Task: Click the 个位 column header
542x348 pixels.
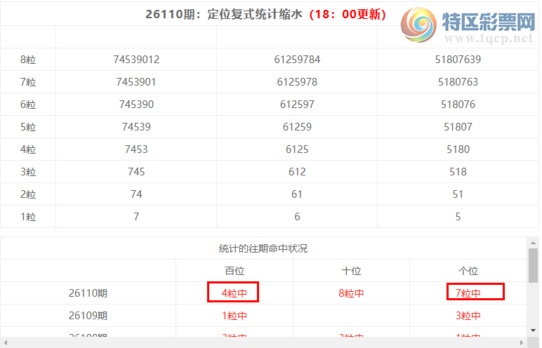Action: [468, 271]
